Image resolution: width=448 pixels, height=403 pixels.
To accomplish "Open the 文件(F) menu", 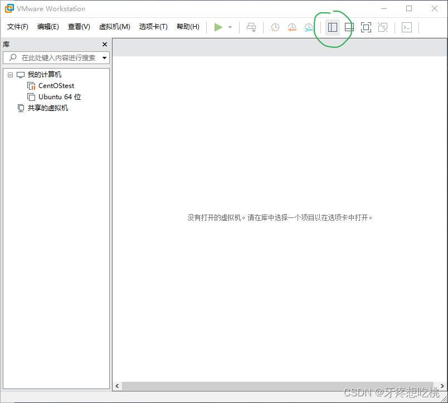I will (18, 27).
